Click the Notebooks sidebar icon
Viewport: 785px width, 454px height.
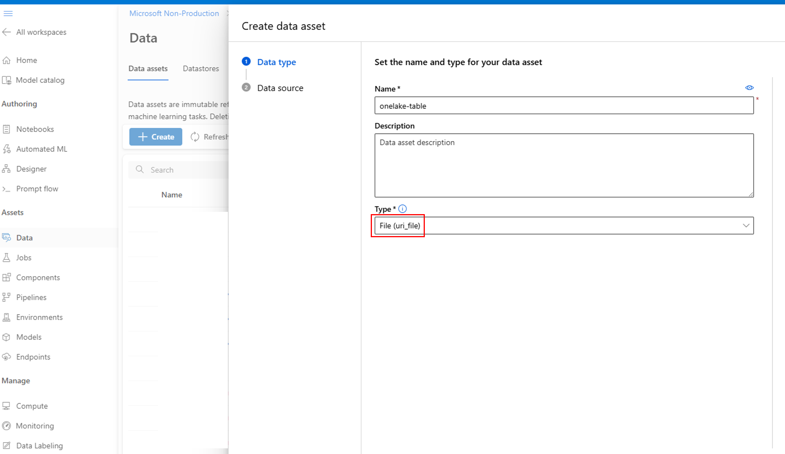coord(6,129)
